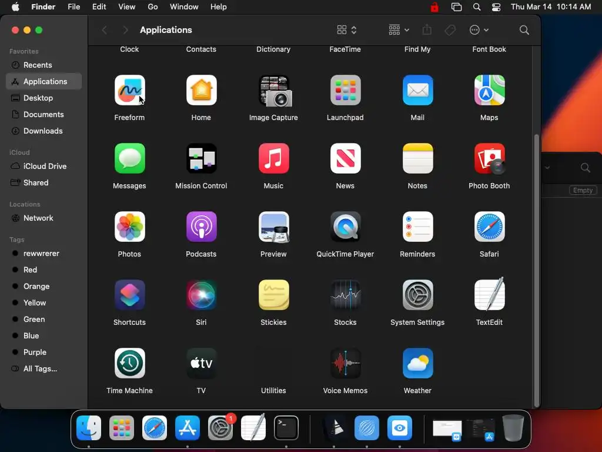This screenshot has width=602, height=452.
Task: Click the Share toolbar button
Action: click(x=427, y=30)
